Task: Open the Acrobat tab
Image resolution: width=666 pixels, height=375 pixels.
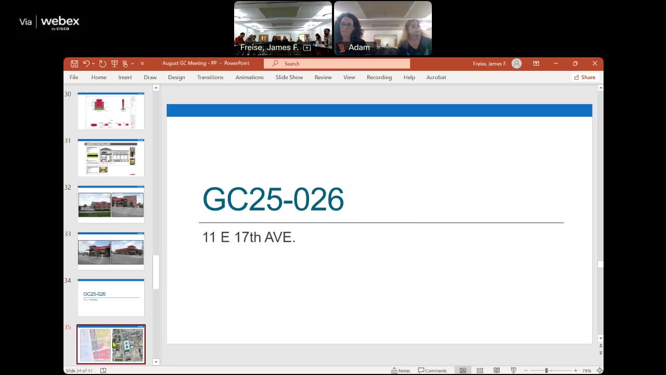Action: 437,77
